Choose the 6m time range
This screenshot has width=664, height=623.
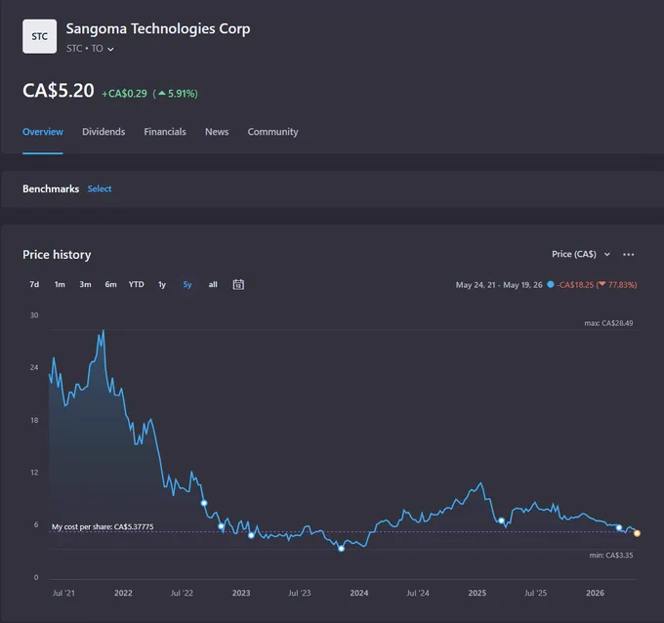click(110, 284)
